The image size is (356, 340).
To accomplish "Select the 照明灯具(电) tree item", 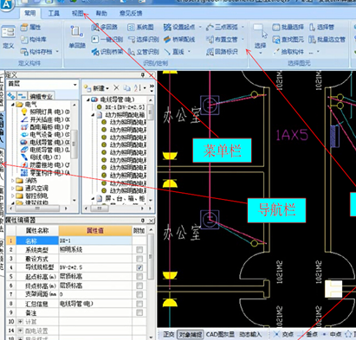I will click(46, 112).
